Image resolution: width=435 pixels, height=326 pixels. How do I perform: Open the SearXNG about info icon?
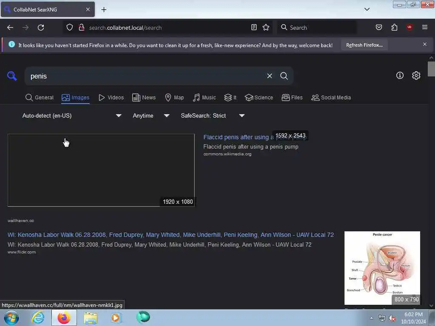pos(400,75)
